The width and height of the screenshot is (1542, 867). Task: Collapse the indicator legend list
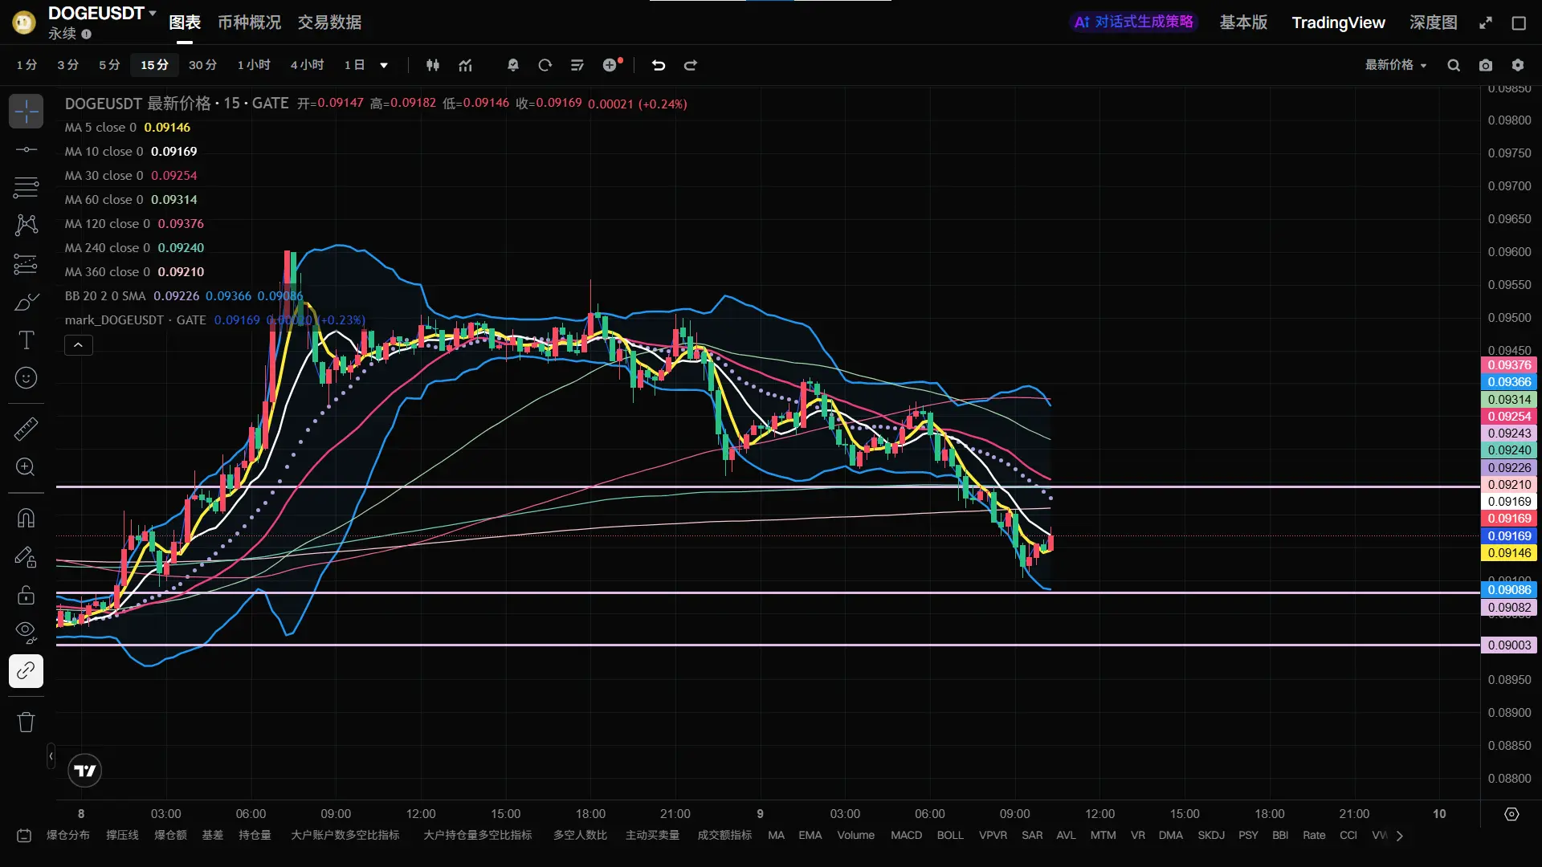point(79,345)
